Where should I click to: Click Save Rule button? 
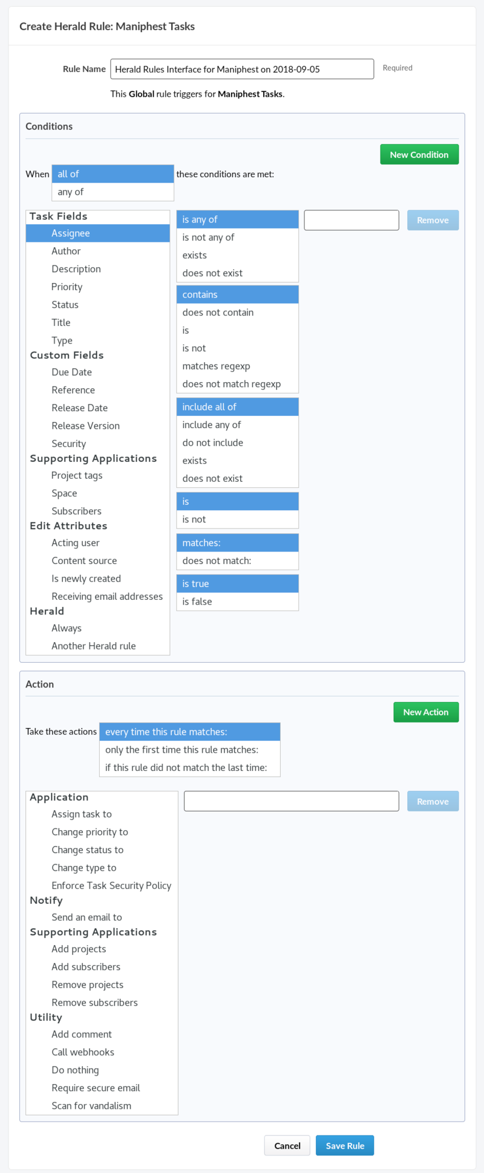pos(345,1145)
